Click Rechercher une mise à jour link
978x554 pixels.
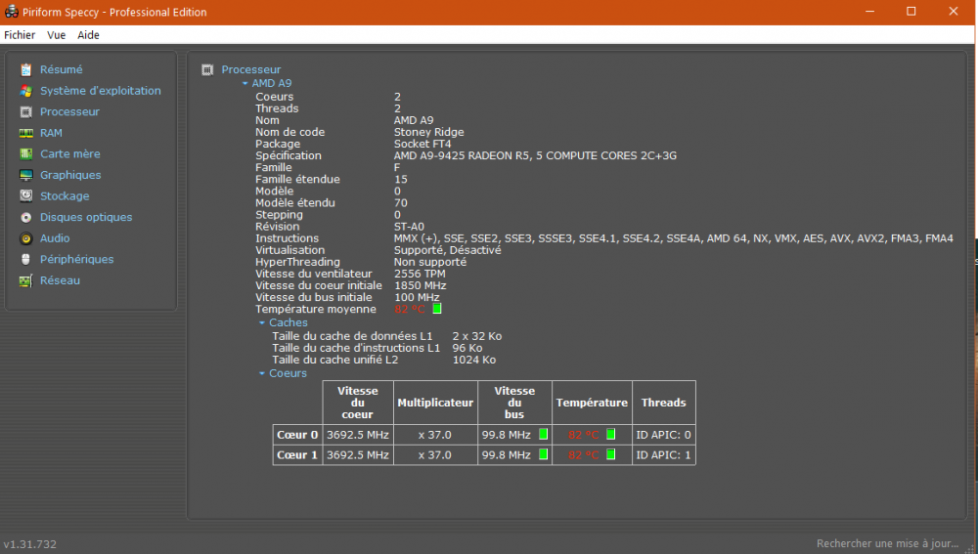(887, 543)
